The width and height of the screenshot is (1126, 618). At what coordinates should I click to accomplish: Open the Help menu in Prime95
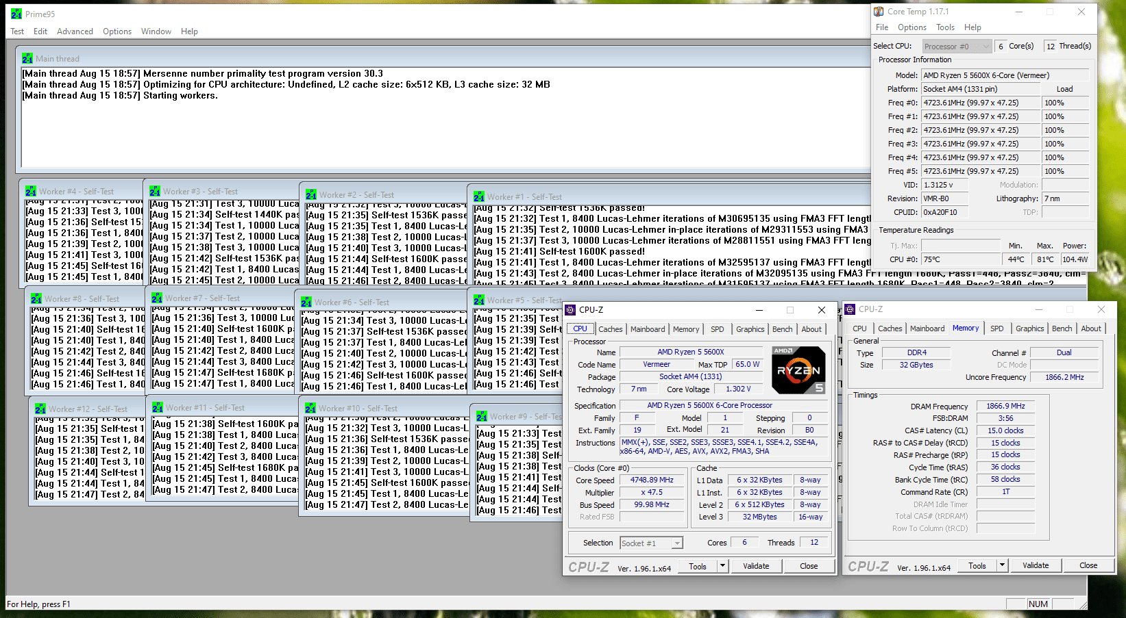pyautogui.click(x=189, y=31)
